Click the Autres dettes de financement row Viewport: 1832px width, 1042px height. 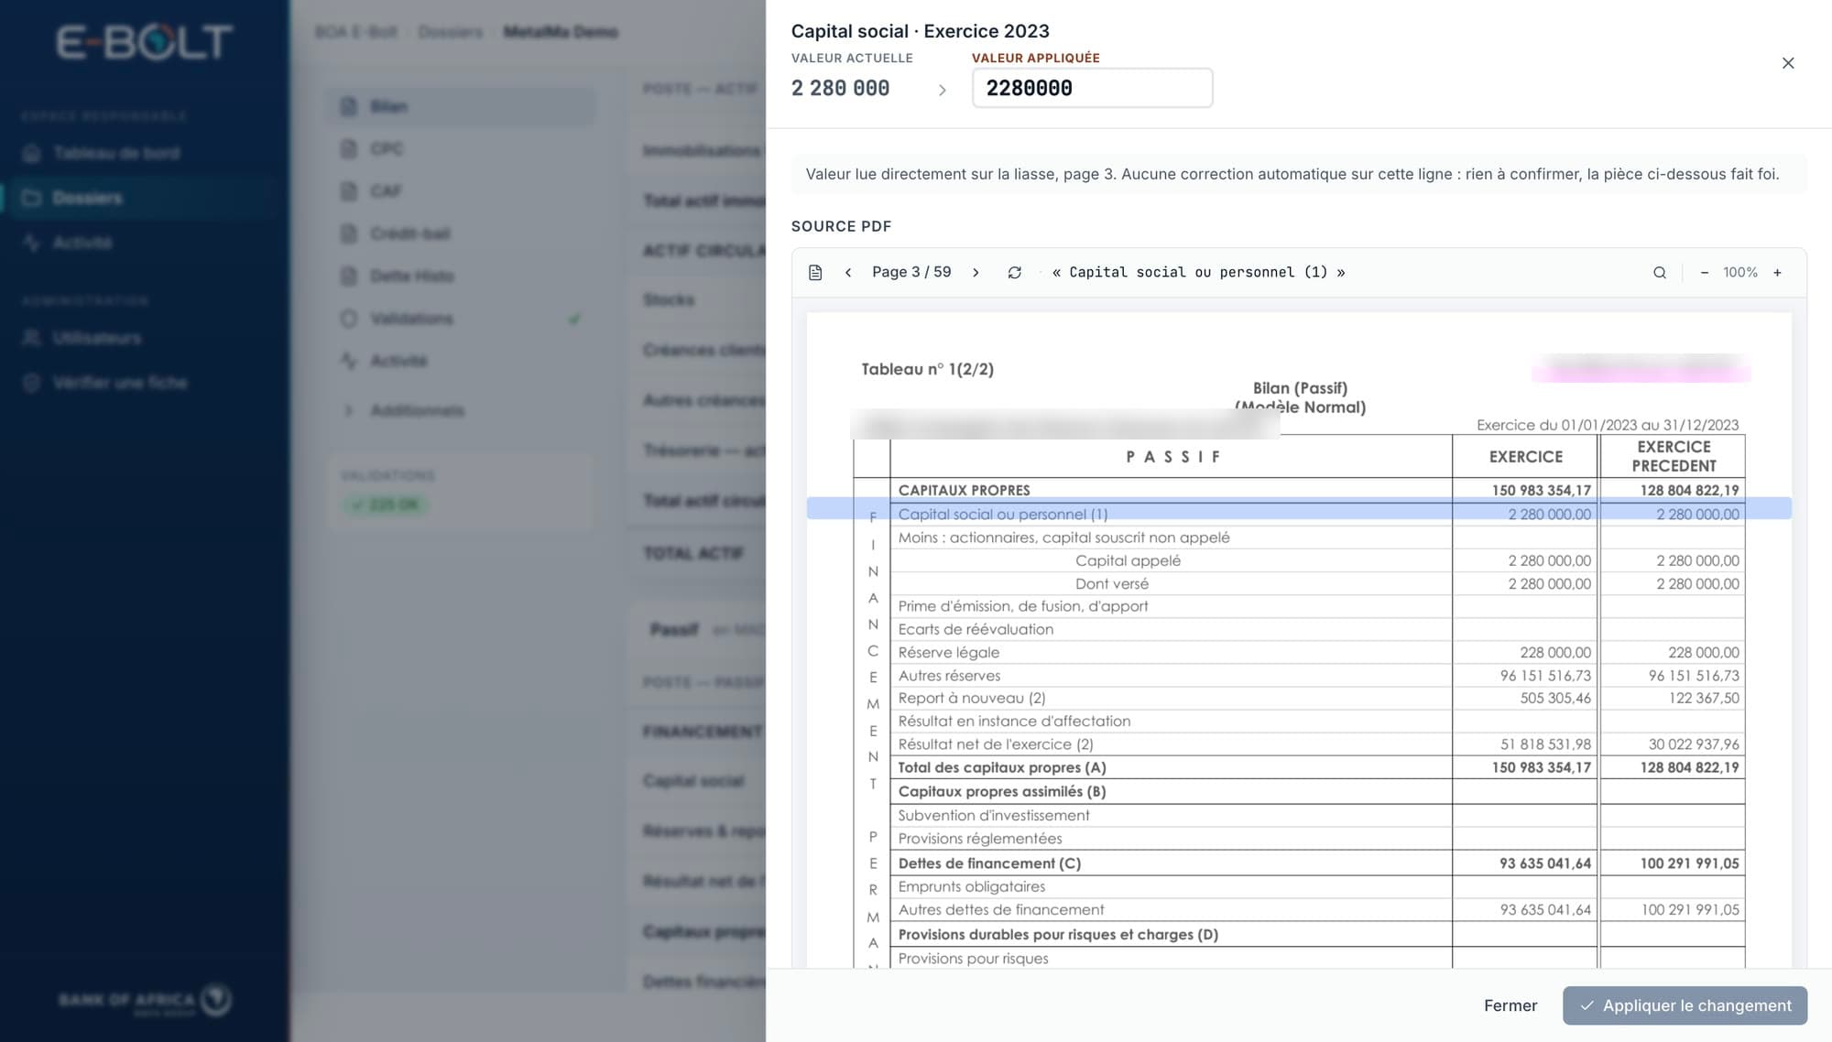coord(1317,909)
